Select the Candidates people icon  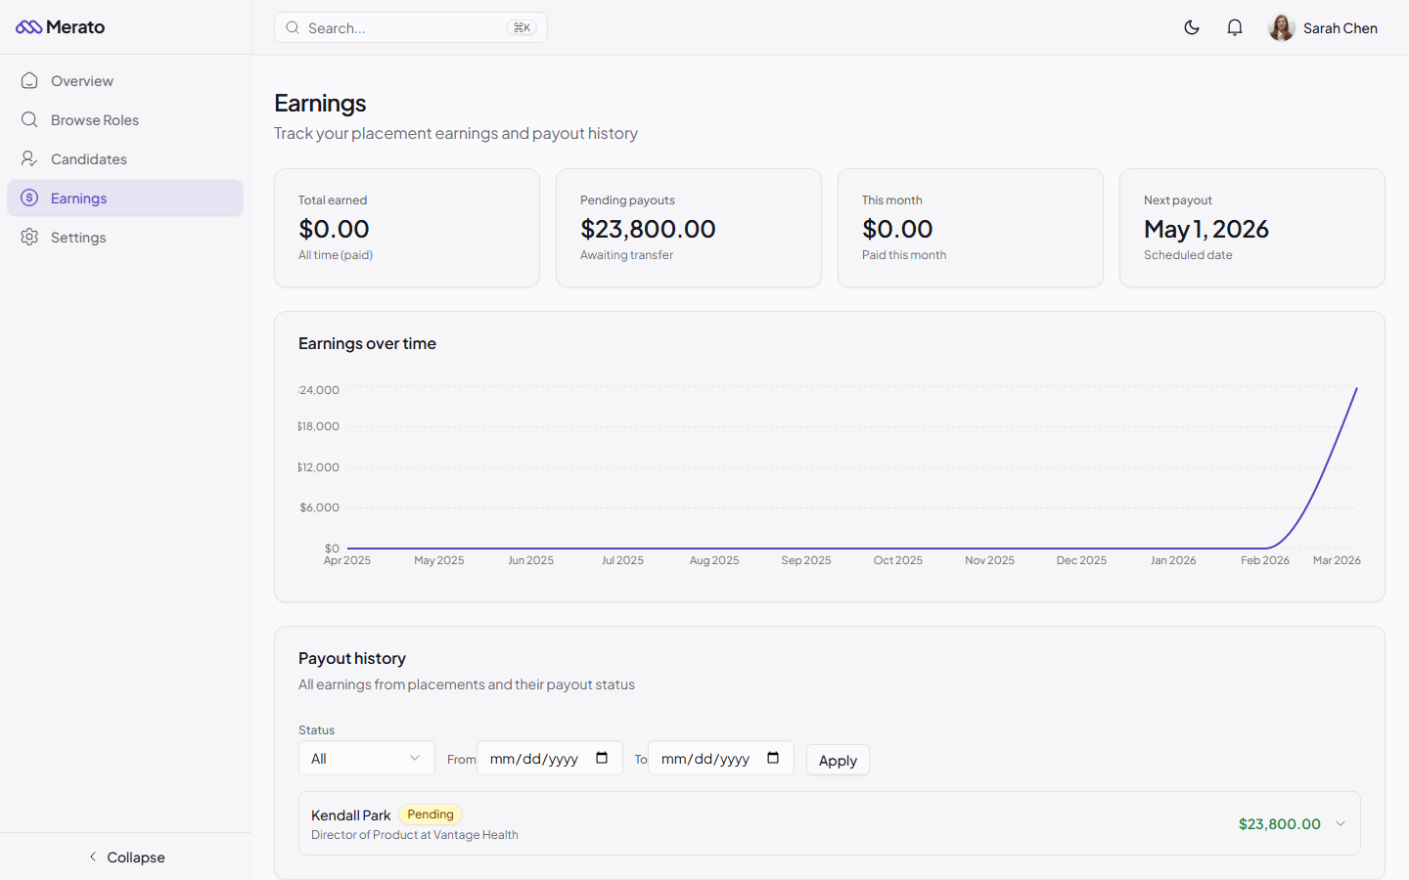(29, 158)
